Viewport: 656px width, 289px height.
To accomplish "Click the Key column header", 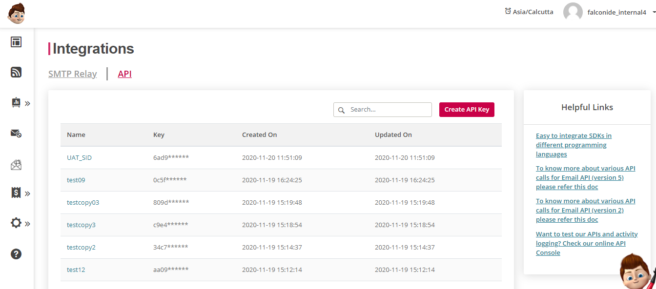I will tap(159, 135).
